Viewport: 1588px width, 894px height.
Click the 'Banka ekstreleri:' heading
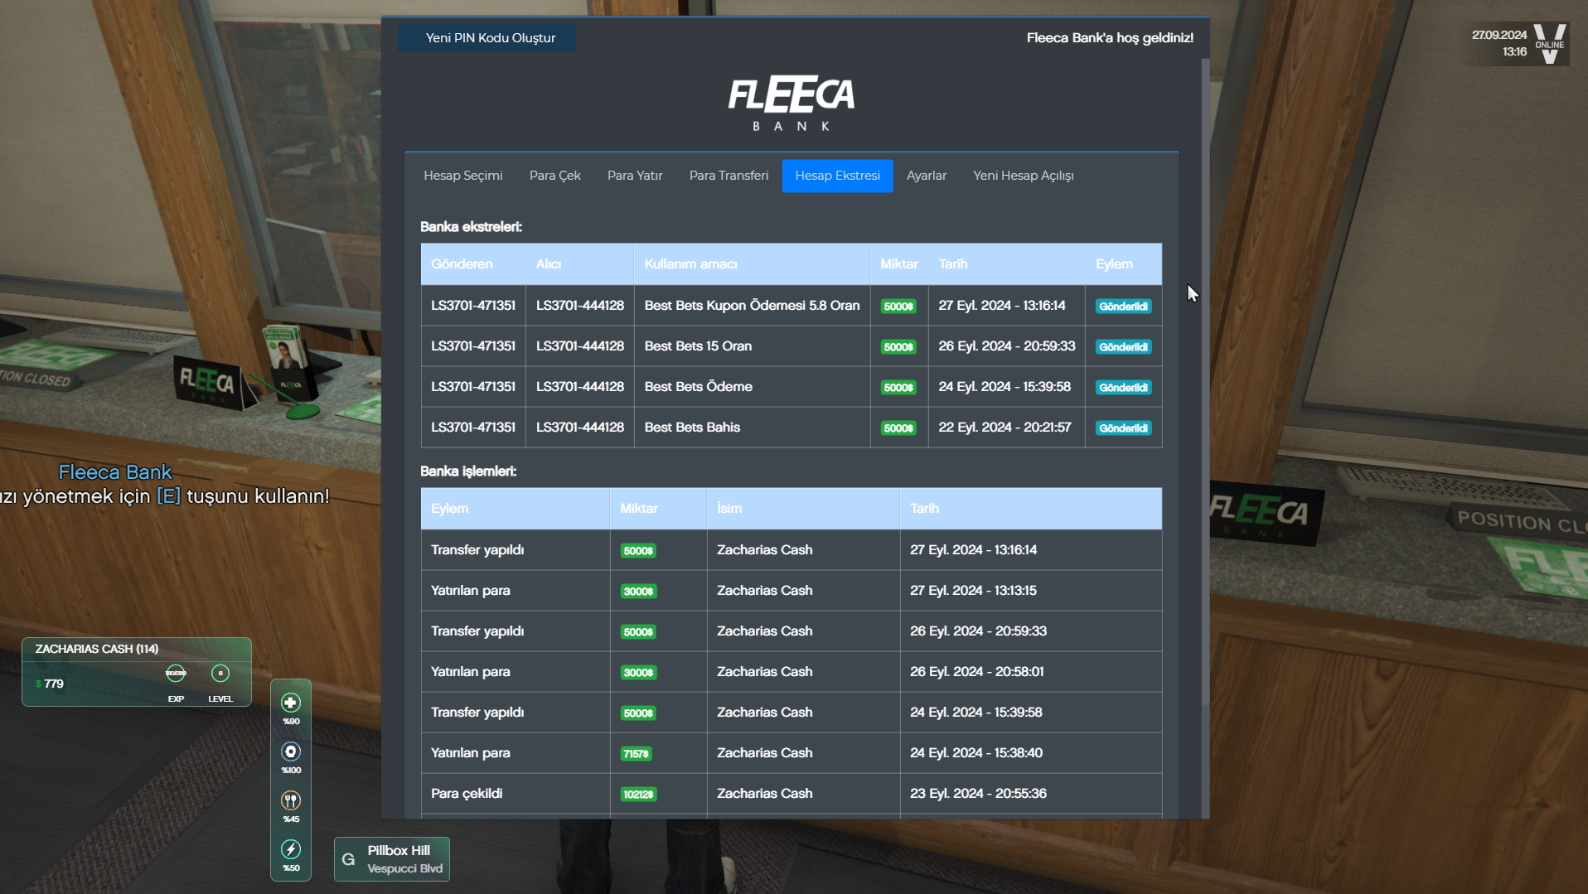[471, 227]
